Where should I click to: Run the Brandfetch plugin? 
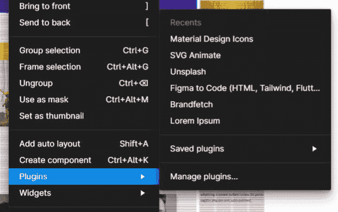[x=245, y=104]
